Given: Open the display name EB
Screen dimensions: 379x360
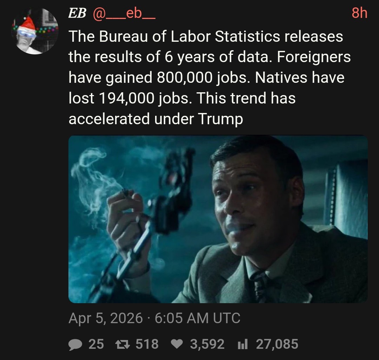Looking at the screenshot, I should coord(77,14).
